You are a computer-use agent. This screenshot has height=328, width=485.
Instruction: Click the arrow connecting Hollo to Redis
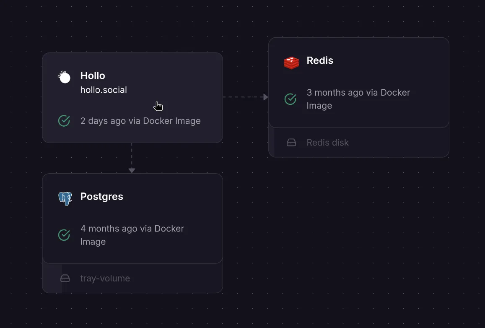click(245, 97)
